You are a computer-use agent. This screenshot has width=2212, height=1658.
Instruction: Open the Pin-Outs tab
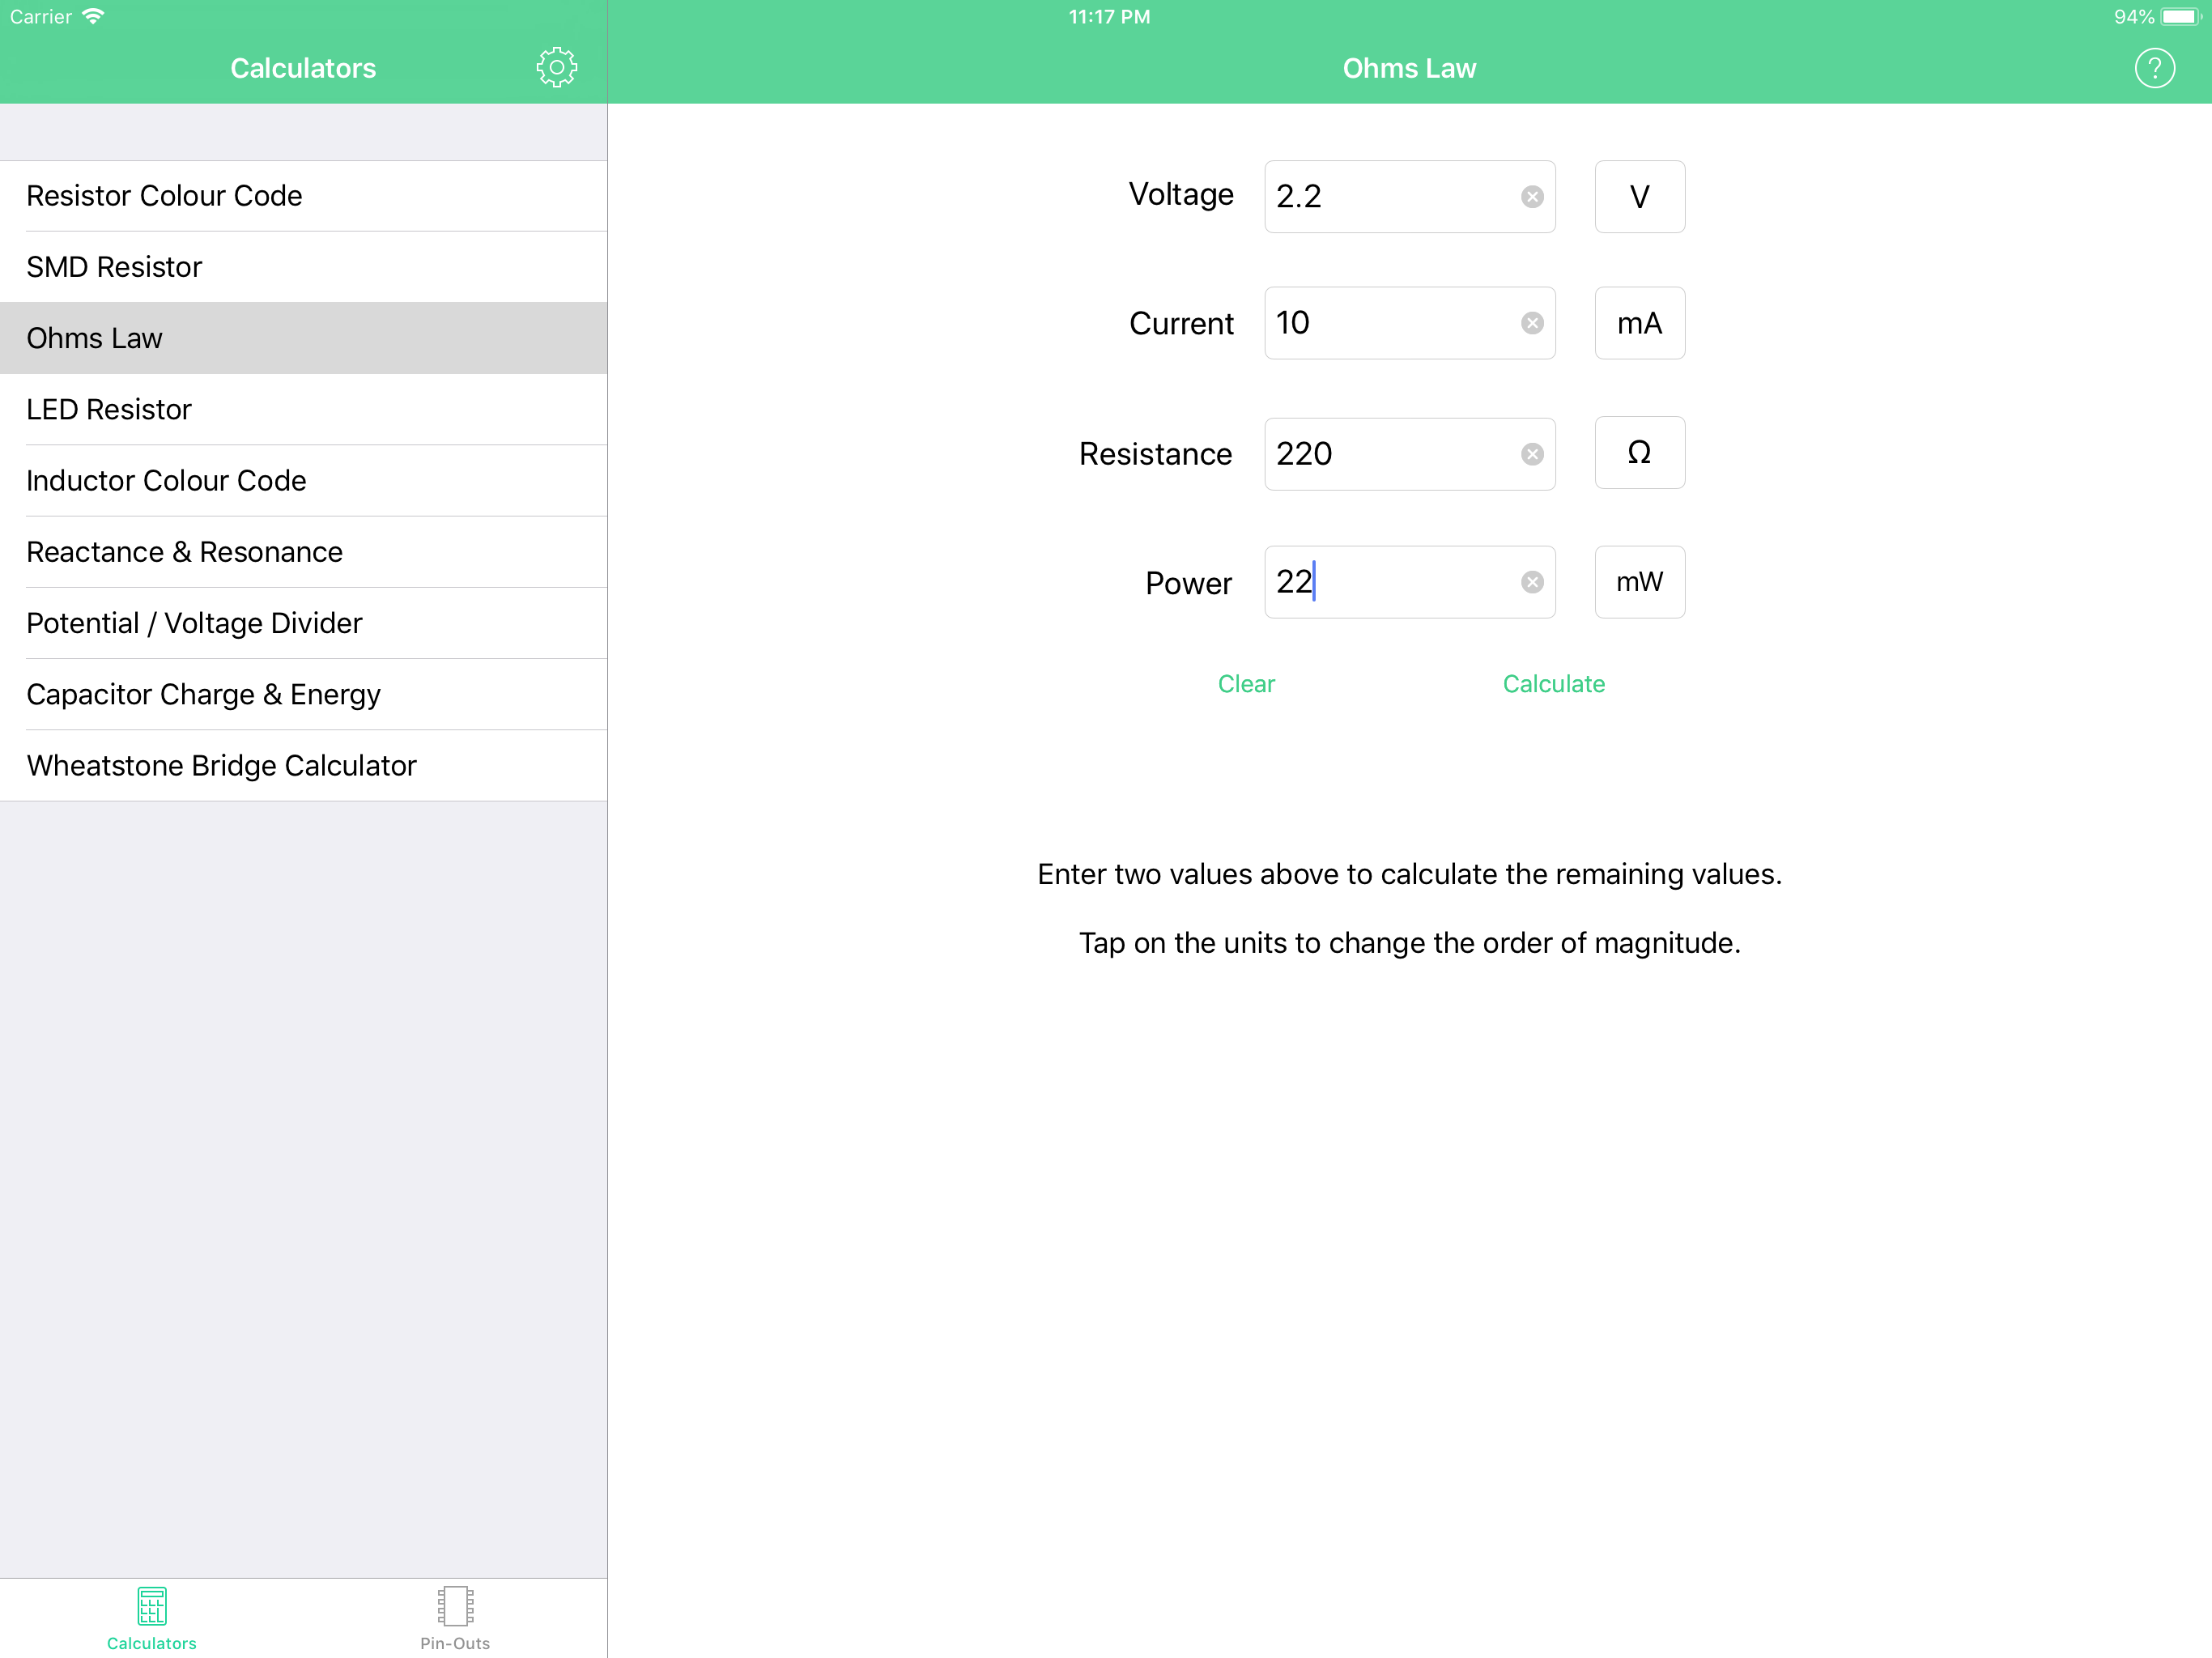click(455, 1617)
